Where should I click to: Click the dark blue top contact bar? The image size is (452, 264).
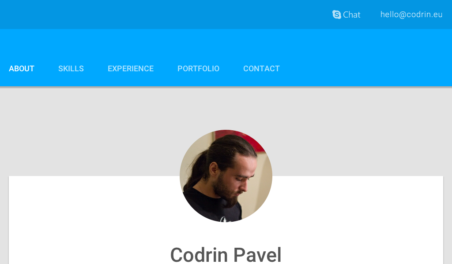tap(173, 15)
